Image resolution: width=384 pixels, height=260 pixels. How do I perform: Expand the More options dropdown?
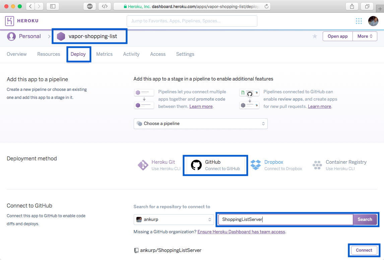coord(365,36)
